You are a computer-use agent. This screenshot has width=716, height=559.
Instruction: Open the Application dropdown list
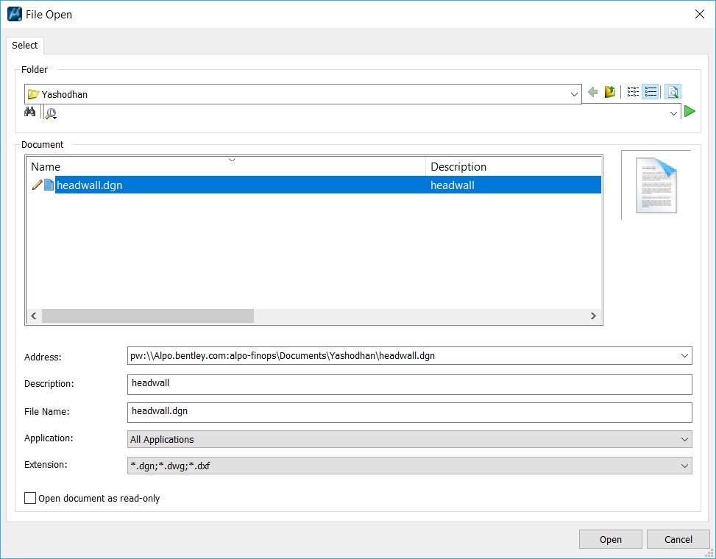(684, 439)
